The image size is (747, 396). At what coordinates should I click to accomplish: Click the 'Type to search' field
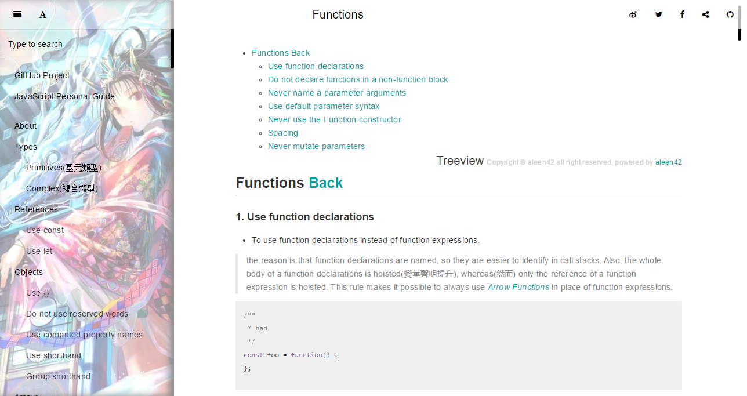[x=35, y=44]
